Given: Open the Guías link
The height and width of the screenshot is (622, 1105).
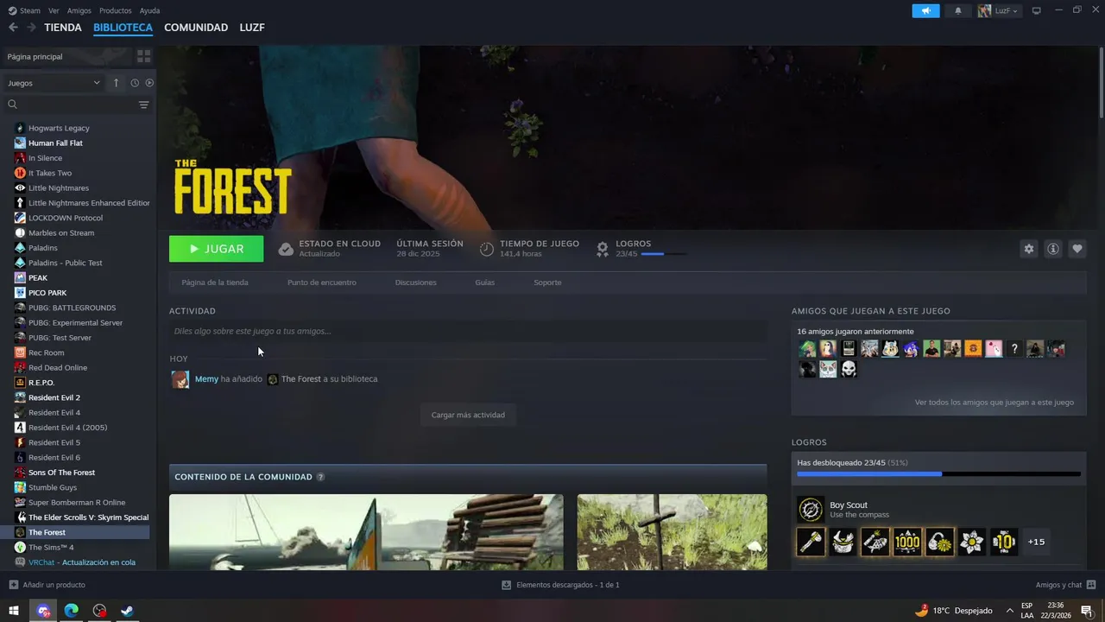Looking at the screenshot, I should pos(485,282).
